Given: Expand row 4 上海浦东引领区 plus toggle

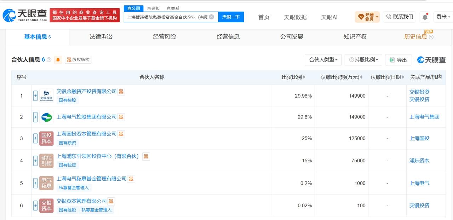Looking at the screenshot, I should (x=35, y=161).
